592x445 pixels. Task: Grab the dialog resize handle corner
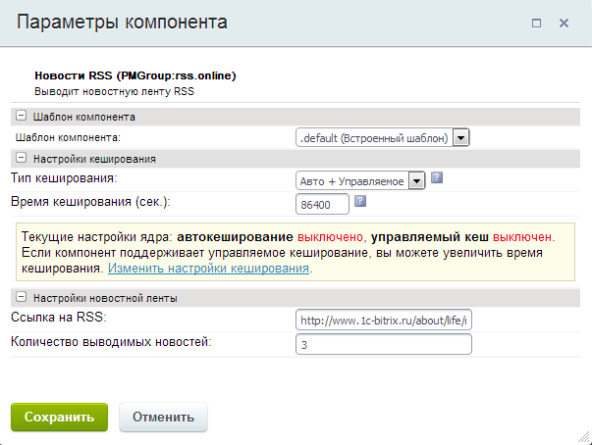pyautogui.click(x=584, y=437)
